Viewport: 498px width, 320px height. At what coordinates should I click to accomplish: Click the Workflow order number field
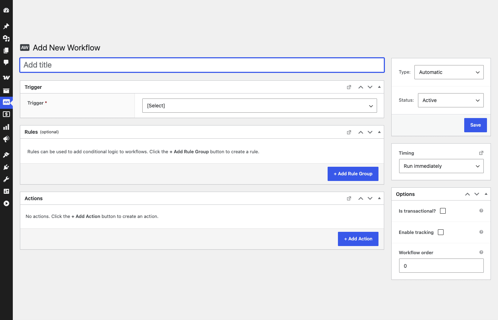441,266
